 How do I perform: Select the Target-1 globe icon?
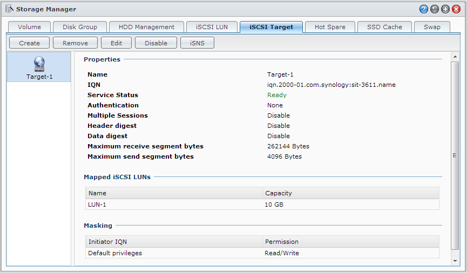39,64
